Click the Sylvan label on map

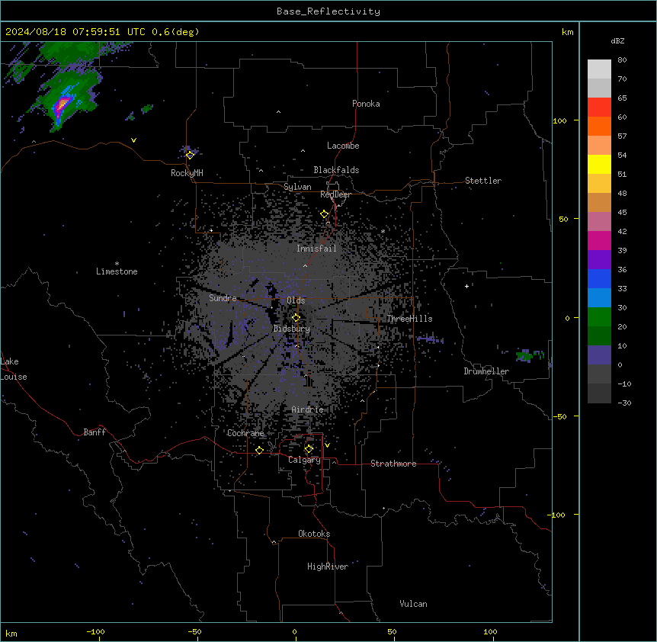pos(297,187)
